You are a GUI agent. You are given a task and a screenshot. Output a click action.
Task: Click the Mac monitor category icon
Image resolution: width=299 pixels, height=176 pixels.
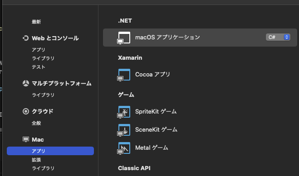(x=26, y=139)
